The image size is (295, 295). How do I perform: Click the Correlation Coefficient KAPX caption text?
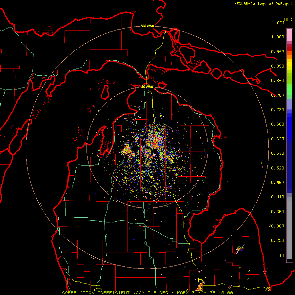point(147,293)
